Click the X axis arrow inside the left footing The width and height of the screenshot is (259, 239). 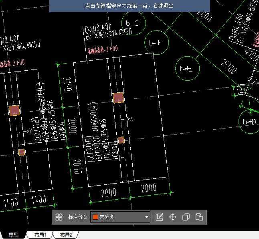tap(26, 131)
